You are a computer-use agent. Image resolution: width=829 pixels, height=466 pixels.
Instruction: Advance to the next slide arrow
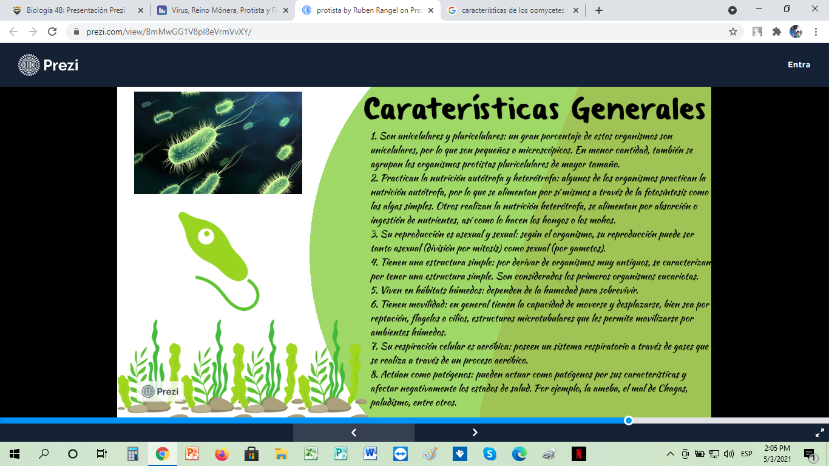coord(475,433)
